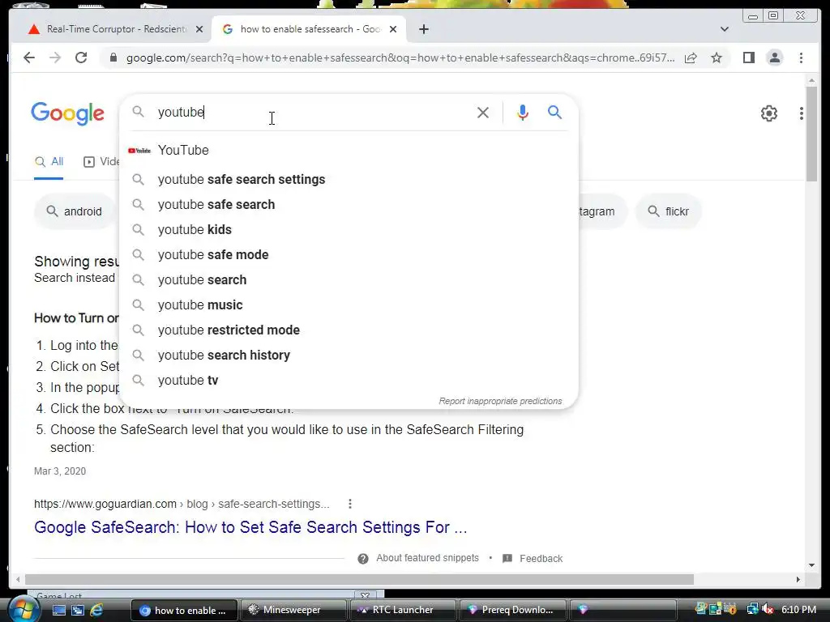This screenshot has width=830, height=622.
Task: Open Google quick settings gear
Action: coord(768,113)
